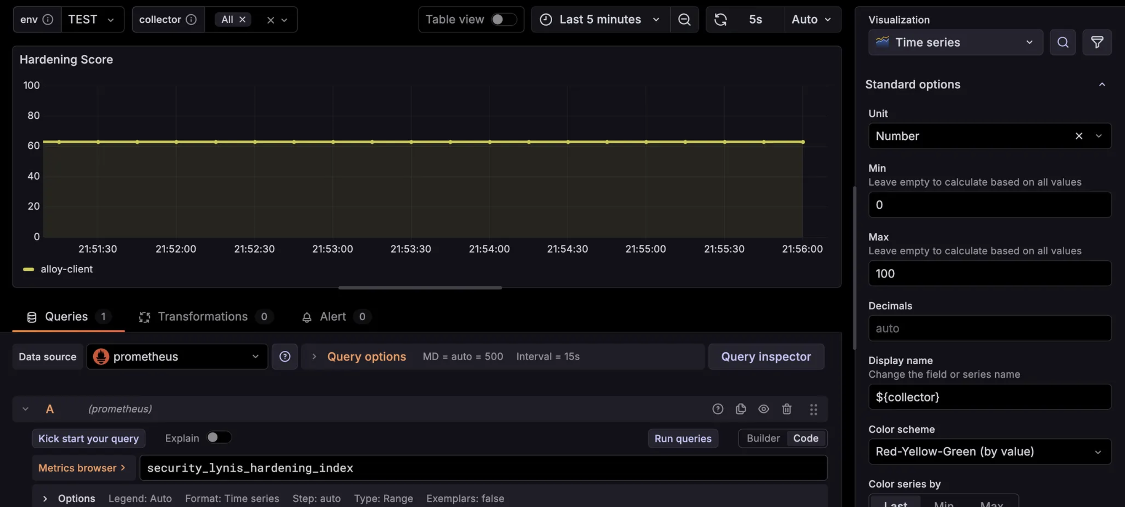Click Run queries
Image resolution: width=1125 pixels, height=507 pixels.
tap(683, 438)
